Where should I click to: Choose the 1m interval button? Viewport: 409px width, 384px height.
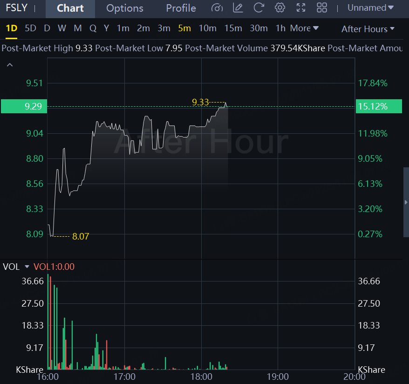[x=123, y=28]
